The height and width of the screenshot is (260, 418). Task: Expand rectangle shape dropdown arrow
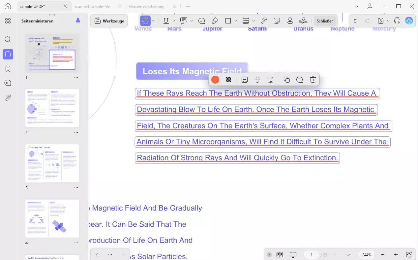pyautogui.click(x=236, y=21)
